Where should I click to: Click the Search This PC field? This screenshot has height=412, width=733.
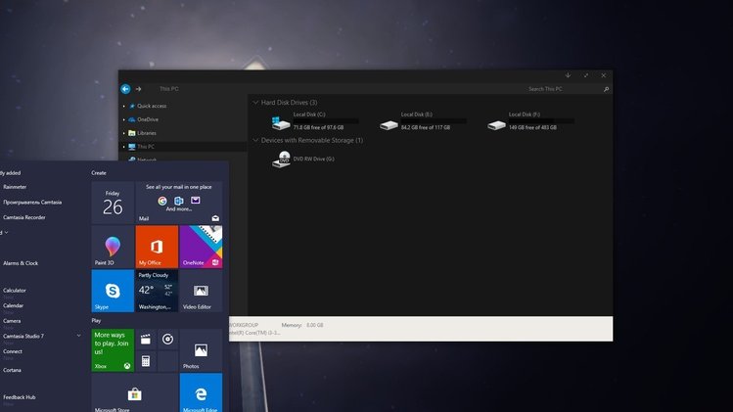click(x=564, y=89)
